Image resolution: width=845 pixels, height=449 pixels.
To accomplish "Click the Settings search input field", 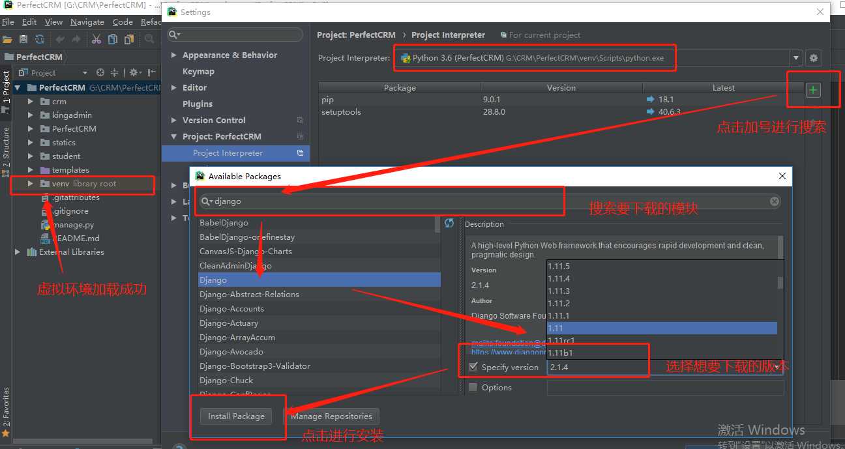I will pos(235,35).
